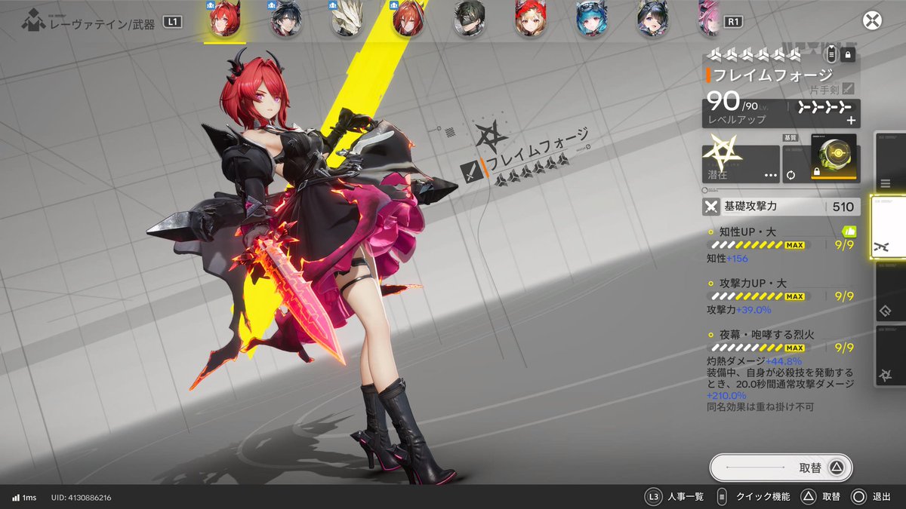This screenshot has height=509, width=906.
Task: Open the weapon details scroll icon beside lock
Action: click(831, 54)
